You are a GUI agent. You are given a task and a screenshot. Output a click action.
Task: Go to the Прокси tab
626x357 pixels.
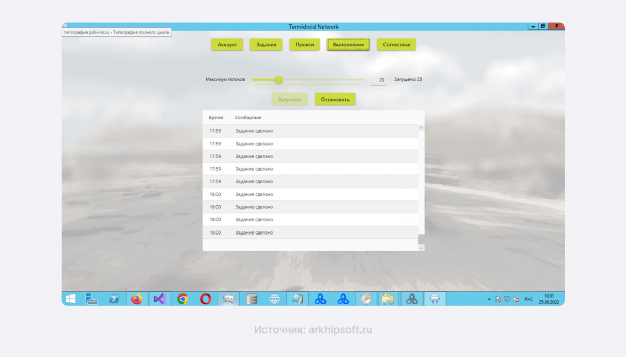[x=305, y=45]
